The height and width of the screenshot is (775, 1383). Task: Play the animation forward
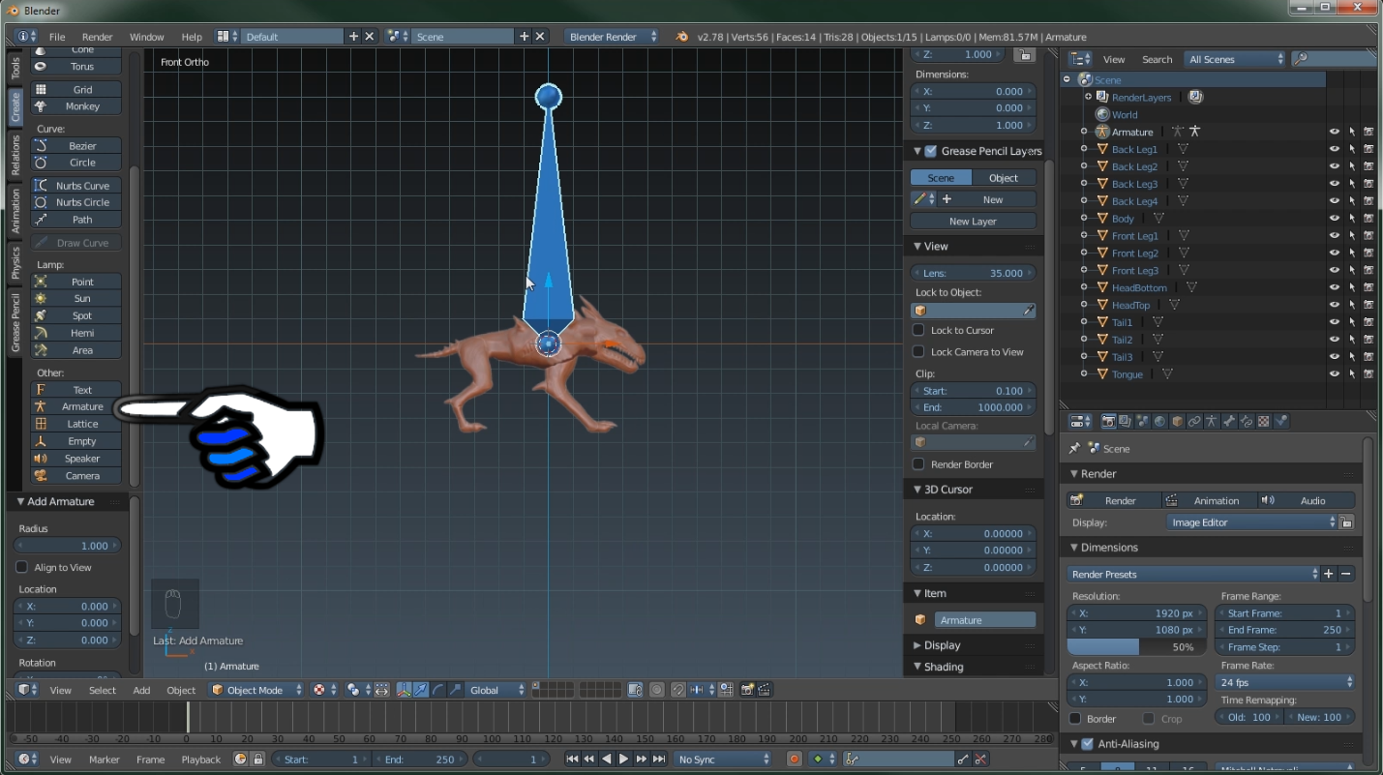[623, 760]
